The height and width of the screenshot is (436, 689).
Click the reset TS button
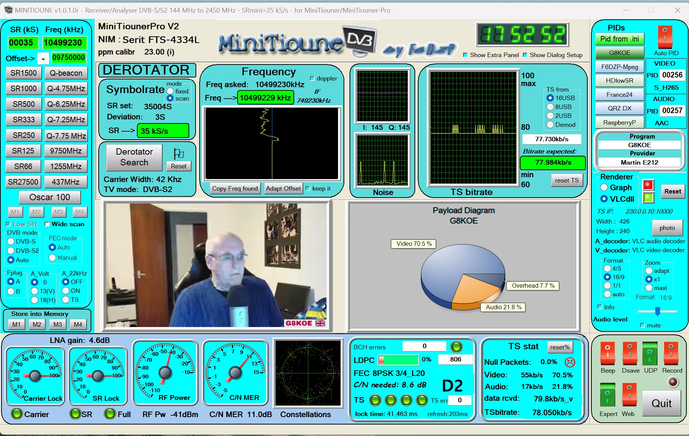[x=567, y=180]
